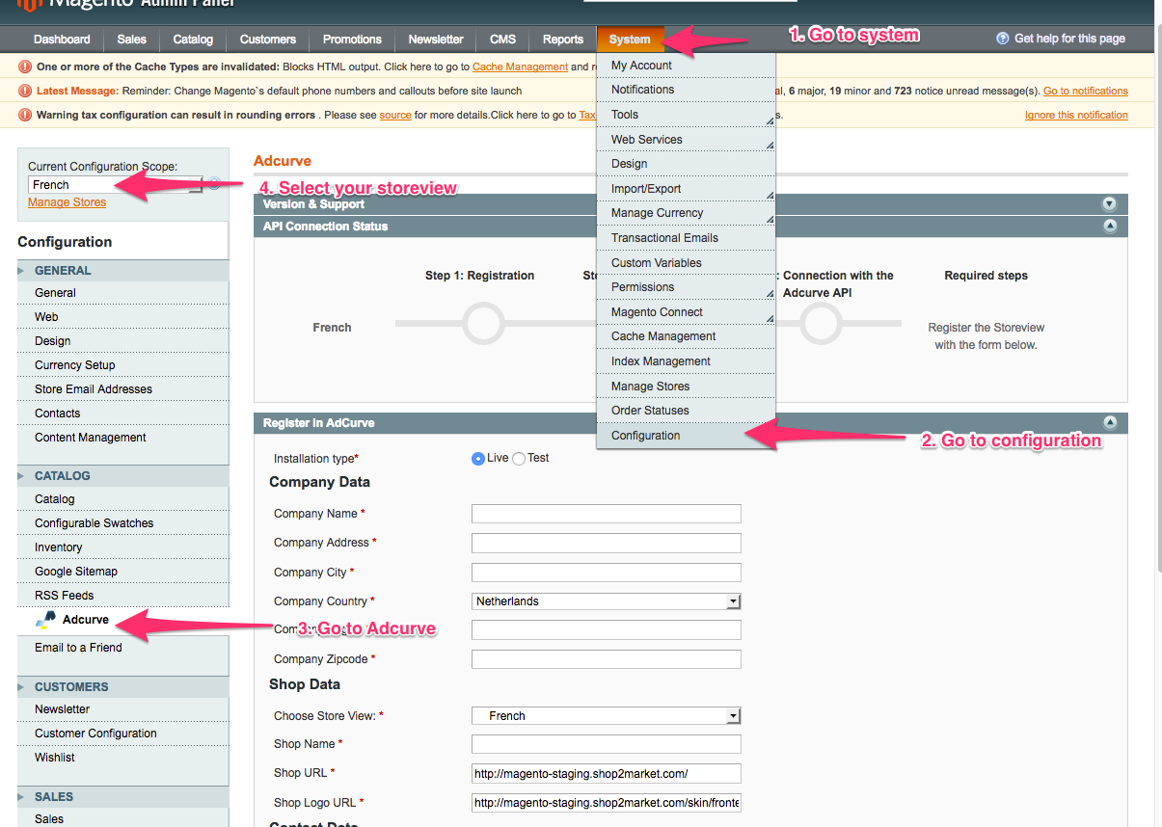Select Transactional Emails menu item
1162x827 pixels.
(686, 238)
